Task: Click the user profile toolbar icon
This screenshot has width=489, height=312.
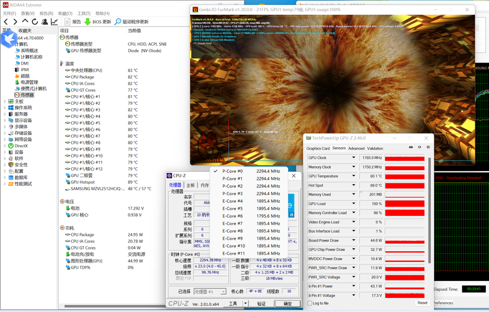Action: (x=45, y=22)
